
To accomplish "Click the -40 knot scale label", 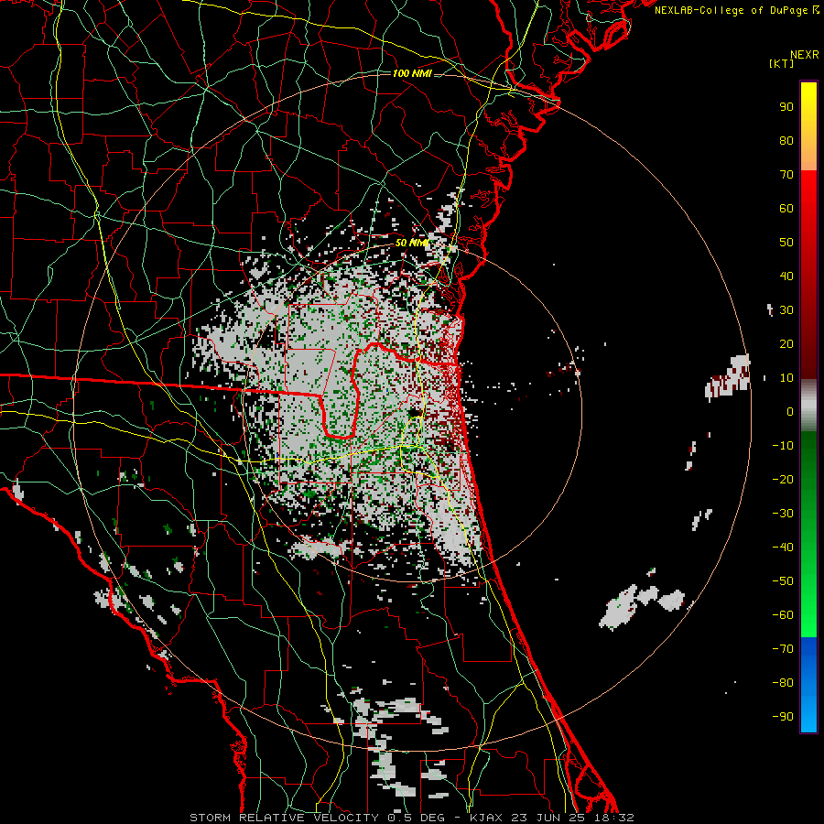I will coord(783,548).
